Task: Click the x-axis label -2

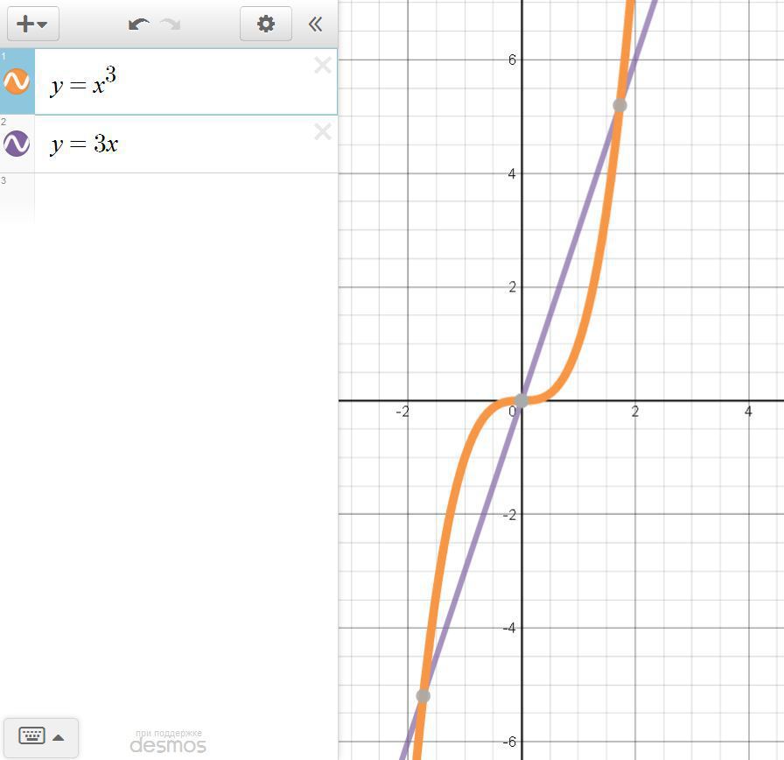Action: pos(402,412)
